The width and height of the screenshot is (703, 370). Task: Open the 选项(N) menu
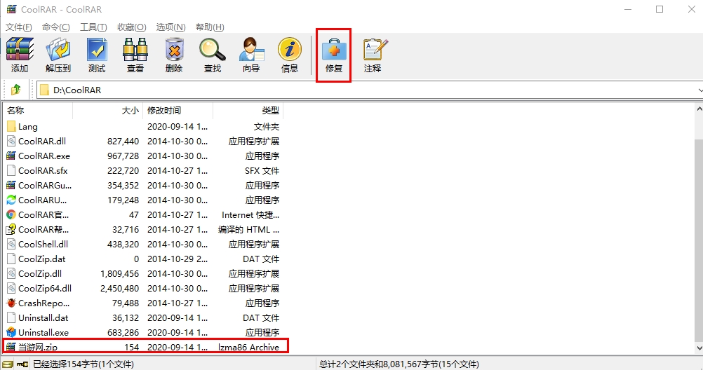click(x=170, y=27)
